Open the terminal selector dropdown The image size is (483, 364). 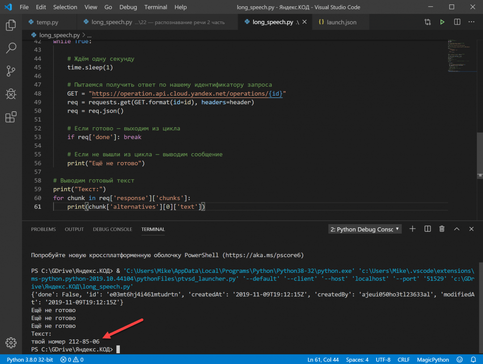pos(365,229)
